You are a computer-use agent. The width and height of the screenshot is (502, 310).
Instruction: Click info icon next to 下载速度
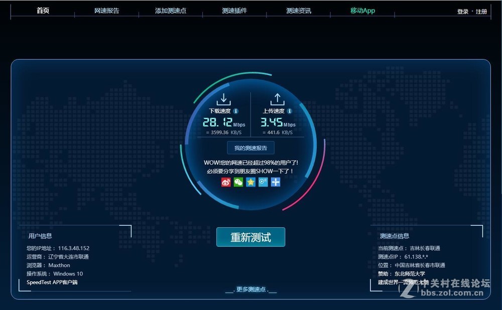(235, 111)
